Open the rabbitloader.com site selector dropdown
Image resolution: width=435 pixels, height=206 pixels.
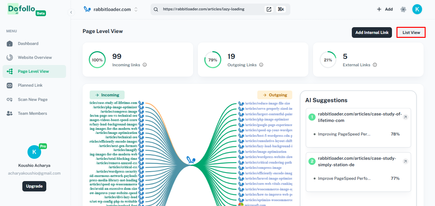pyautogui.click(x=111, y=9)
